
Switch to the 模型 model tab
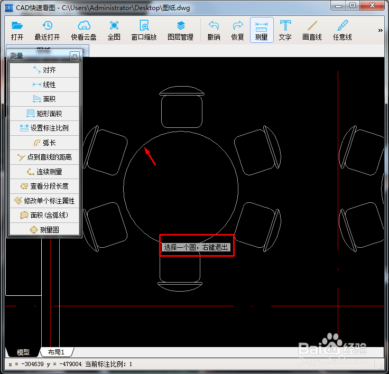pos(23,352)
